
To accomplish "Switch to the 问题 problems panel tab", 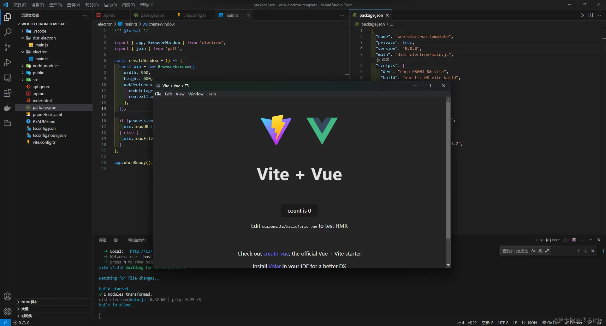I will point(103,240).
